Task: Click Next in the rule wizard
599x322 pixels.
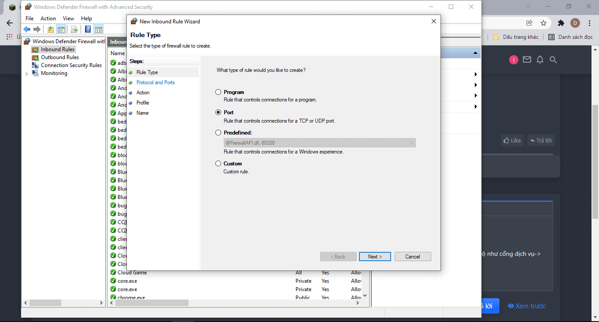Action: (x=375, y=257)
